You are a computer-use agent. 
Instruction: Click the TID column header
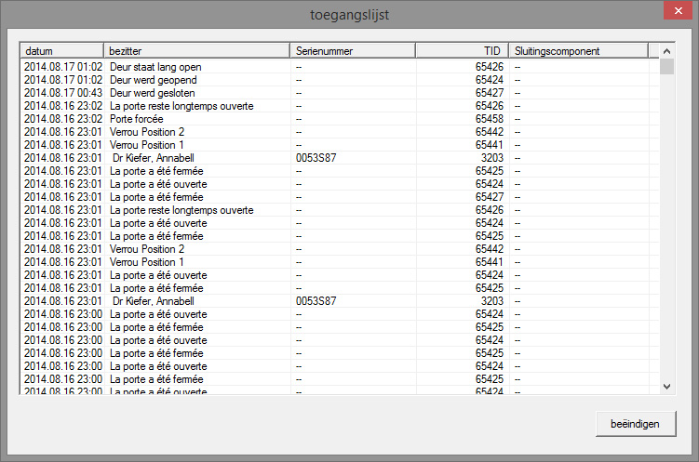point(461,50)
